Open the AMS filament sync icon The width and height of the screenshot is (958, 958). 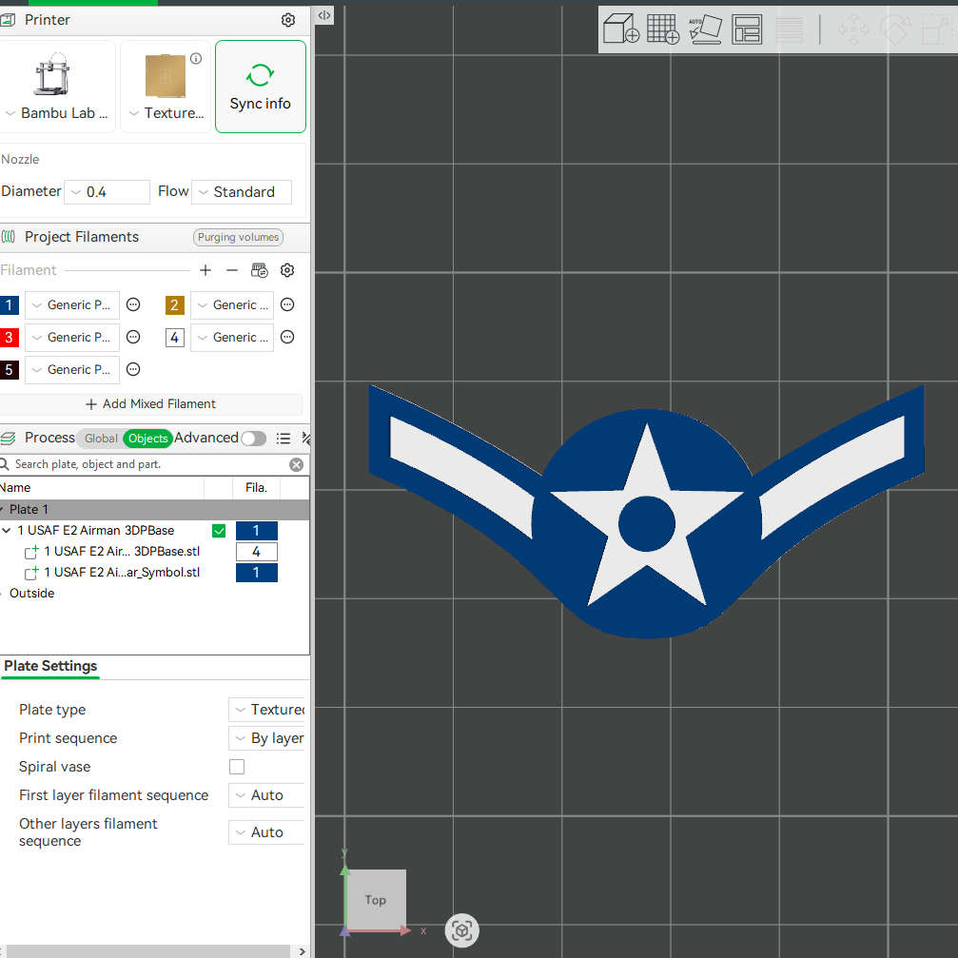(x=259, y=270)
